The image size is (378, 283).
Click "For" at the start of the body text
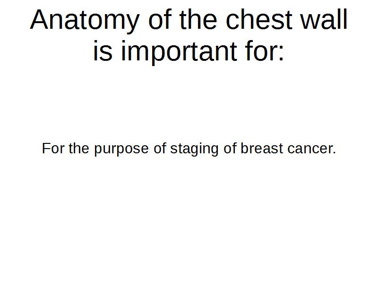pyautogui.click(x=53, y=149)
